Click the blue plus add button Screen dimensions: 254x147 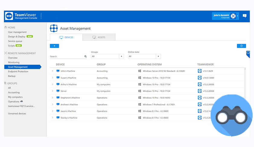[54, 46]
